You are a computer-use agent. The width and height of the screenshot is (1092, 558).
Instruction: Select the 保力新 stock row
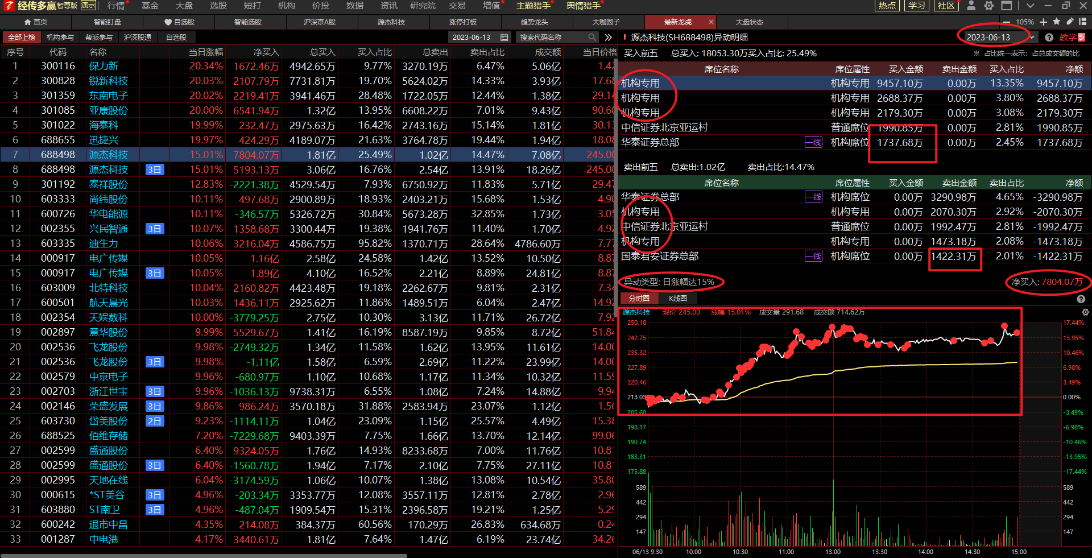tap(307, 66)
